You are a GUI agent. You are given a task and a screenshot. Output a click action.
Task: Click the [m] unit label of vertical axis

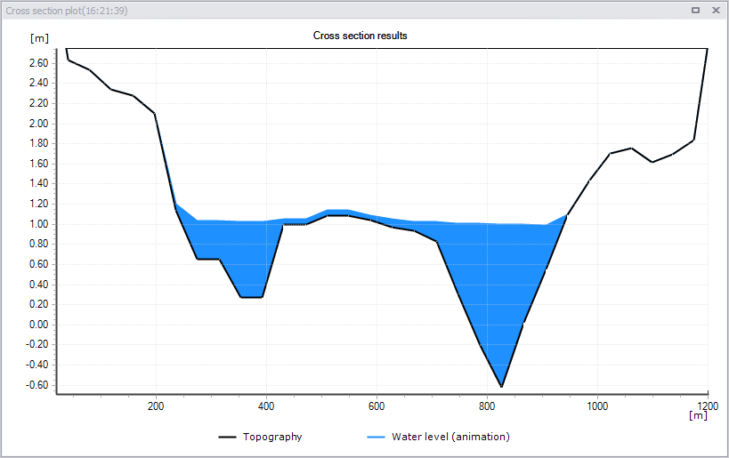[x=39, y=38]
